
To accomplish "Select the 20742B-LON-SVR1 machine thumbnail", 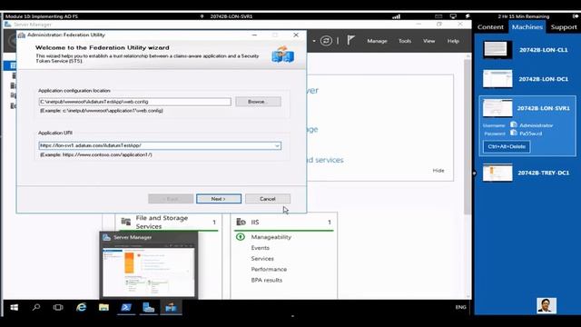I will click(497, 108).
